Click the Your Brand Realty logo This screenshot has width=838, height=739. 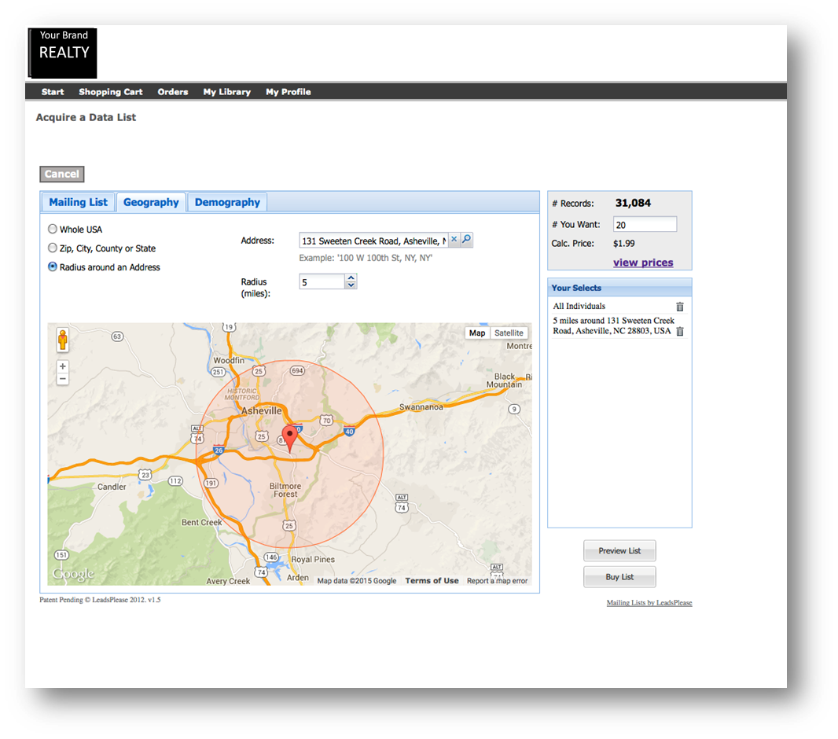click(63, 53)
